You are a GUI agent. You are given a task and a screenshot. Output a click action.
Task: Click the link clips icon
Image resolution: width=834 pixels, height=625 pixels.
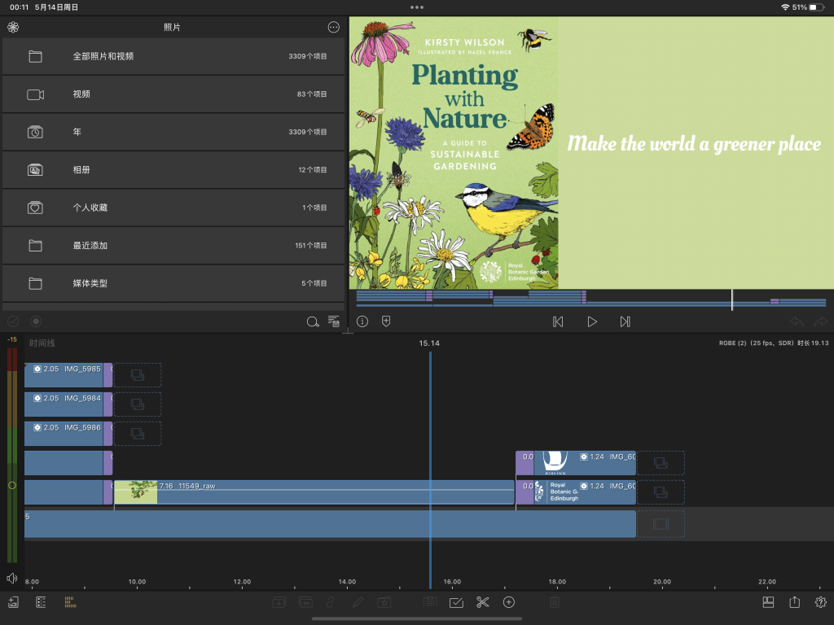click(331, 602)
